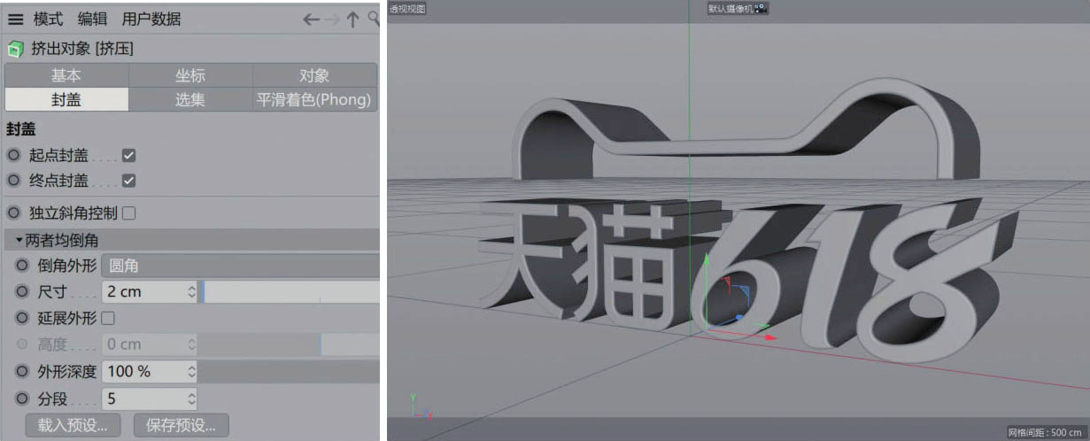Uncheck the 起点封盖 checkbox
This screenshot has height=441, width=1090.
[x=128, y=155]
